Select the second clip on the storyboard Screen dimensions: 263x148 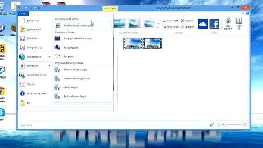tap(152, 44)
